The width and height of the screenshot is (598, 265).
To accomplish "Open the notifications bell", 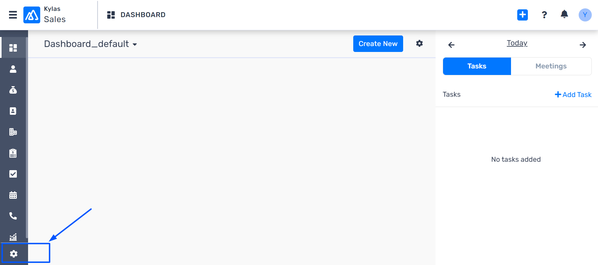I will coord(564,14).
